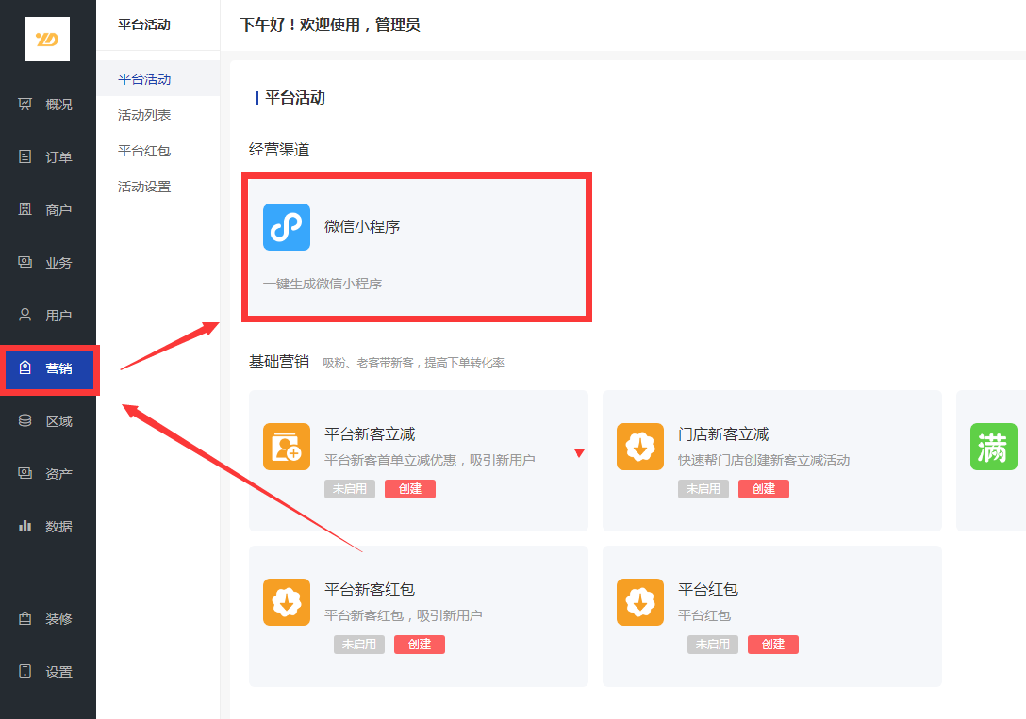The width and height of the screenshot is (1026, 719).
Task: Click the 平台活动 page heading
Action: (x=295, y=98)
